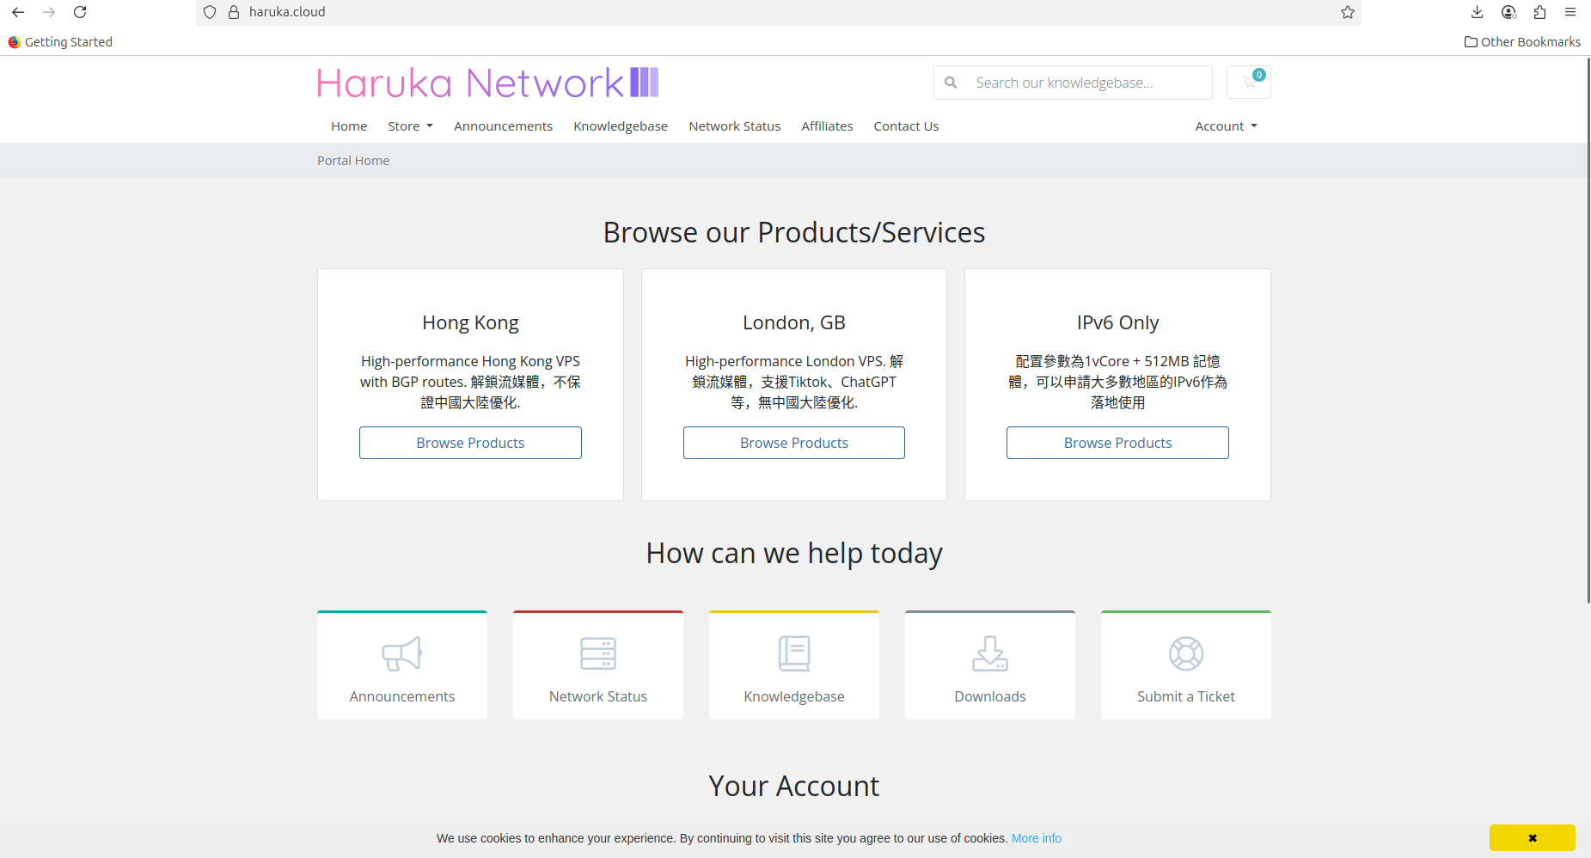Screen dimensions: 1591x858
Task: Reload the page with refresh icon
Action: (x=80, y=12)
